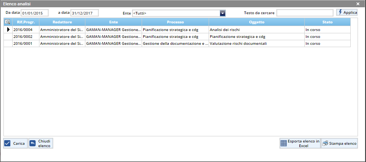Screen dimensions: 366x162
Task: Click the magnifier icon in grid header corner
Action: pyautogui.click(x=8, y=22)
